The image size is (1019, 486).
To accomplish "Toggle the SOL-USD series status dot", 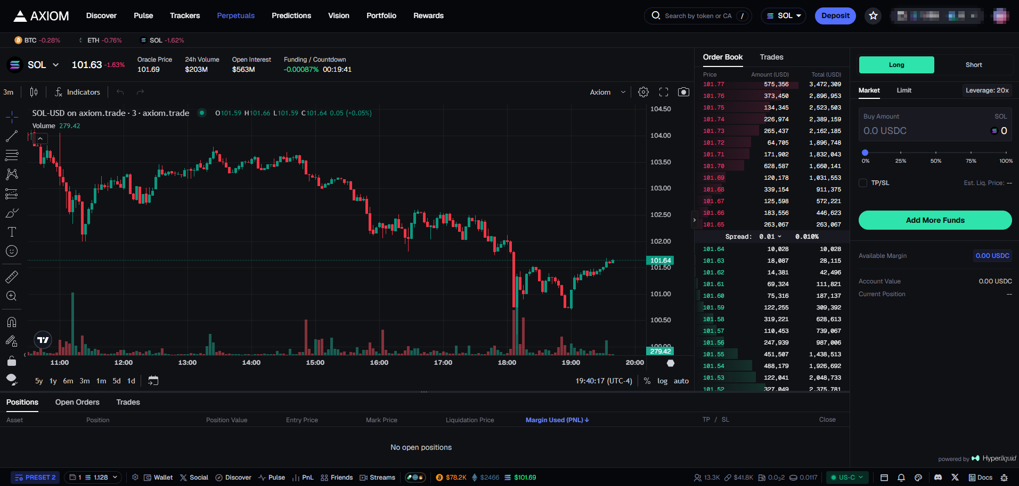I will (202, 113).
